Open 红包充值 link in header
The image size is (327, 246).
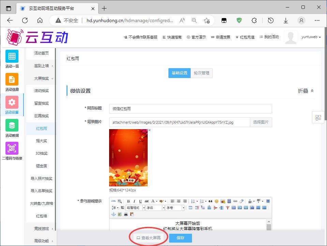coord(245,37)
